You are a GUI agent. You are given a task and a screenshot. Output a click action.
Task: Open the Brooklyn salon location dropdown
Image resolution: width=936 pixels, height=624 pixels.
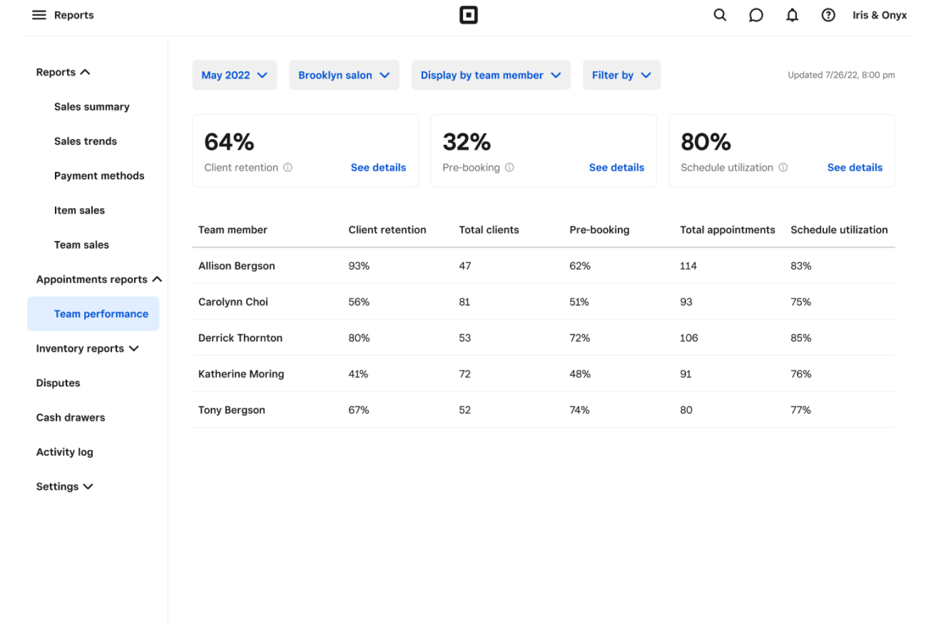344,75
